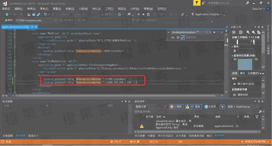Screen dimensions: 272x146
Task: Switch to second tab in Diagnostic Tools panel
Action: tap(243, 73)
